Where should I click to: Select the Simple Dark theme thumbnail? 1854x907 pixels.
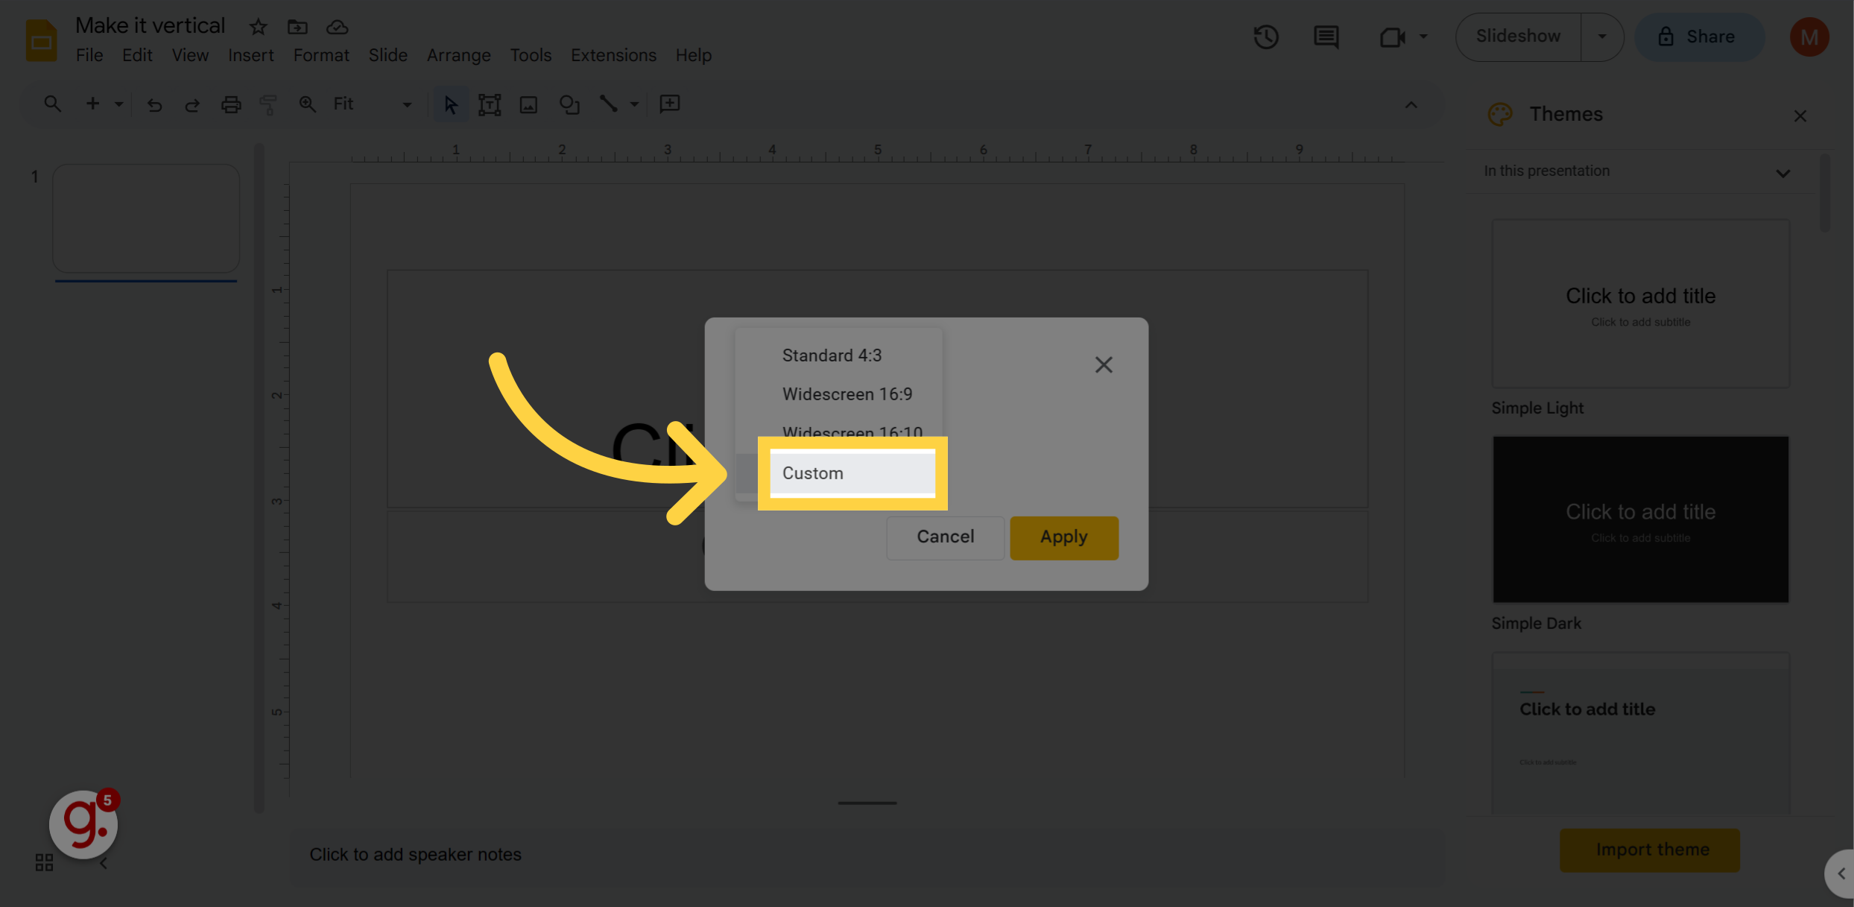[x=1639, y=519]
